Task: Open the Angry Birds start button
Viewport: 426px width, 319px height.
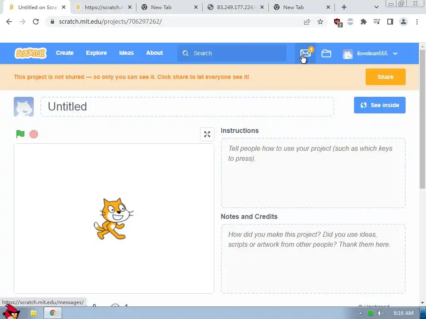Action: click(x=11, y=312)
